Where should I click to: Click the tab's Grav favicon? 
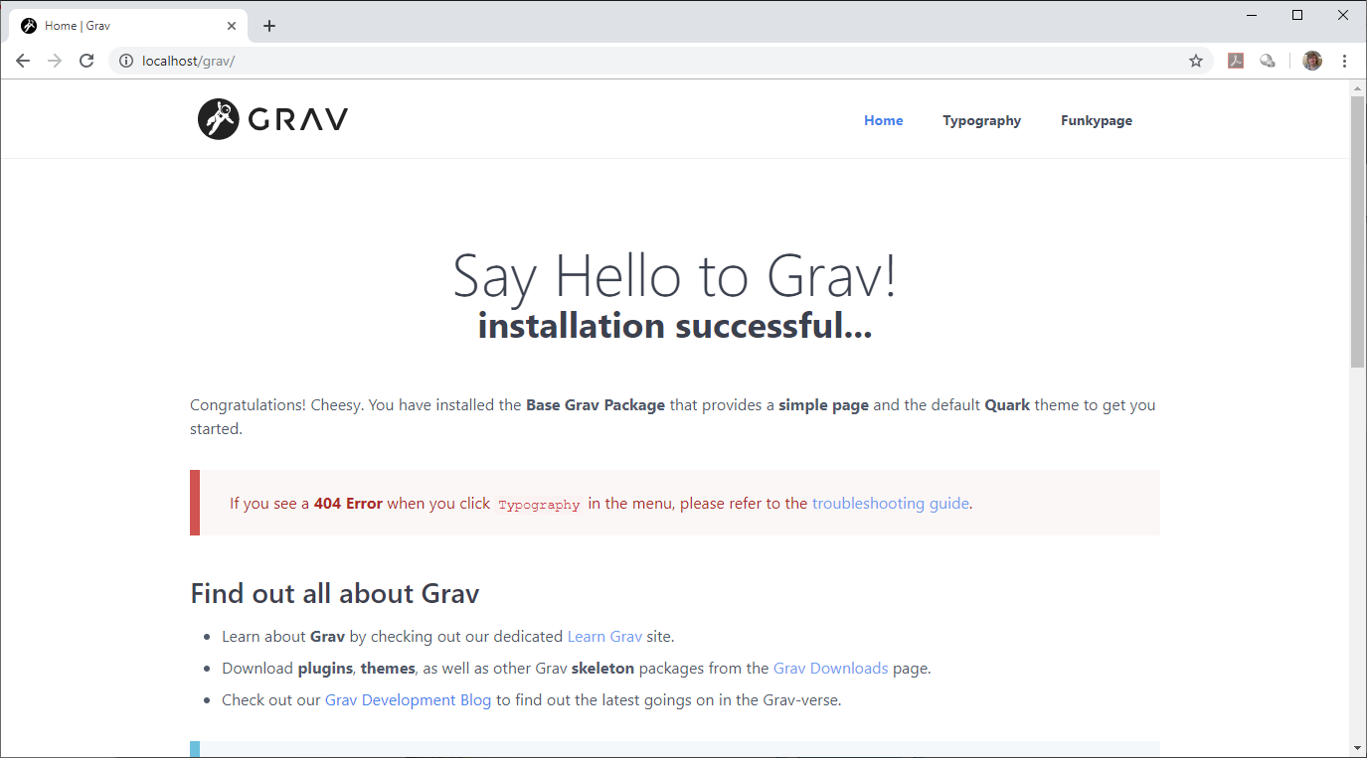pyautogui.click(x=29, y=26)
